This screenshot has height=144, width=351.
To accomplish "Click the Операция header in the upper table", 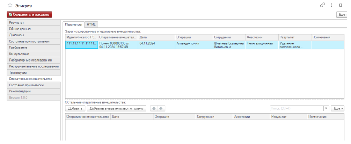I will coord(194,37).
